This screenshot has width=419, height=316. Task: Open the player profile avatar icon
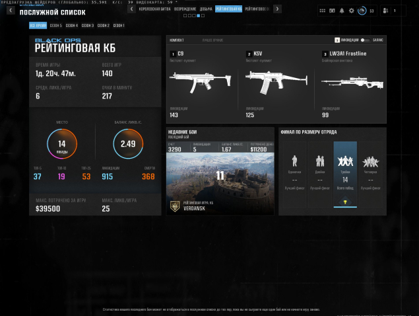pyautogui.click(x=362, y=11)
